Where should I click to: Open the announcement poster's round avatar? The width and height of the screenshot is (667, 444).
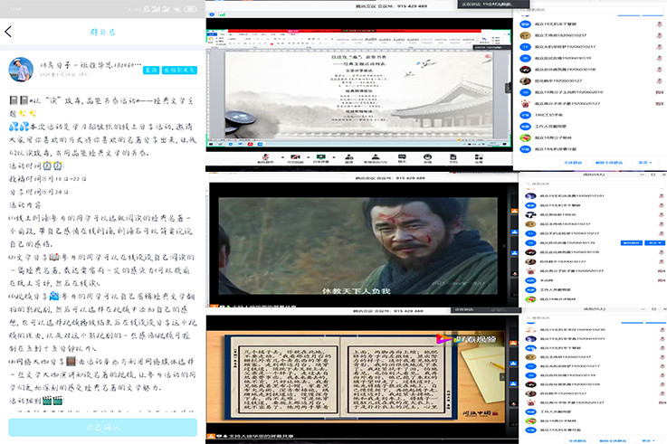21,71
